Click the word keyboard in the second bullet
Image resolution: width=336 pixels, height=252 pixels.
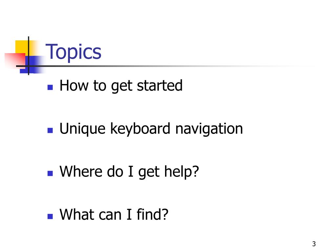click(x=140, y=129)
